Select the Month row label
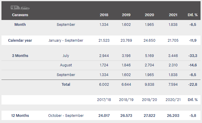The image size is (202, 123). pyautogui.click(x=20, y=25)
